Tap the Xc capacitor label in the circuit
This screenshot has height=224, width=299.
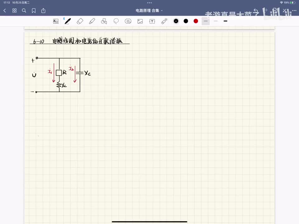point(88,73)
